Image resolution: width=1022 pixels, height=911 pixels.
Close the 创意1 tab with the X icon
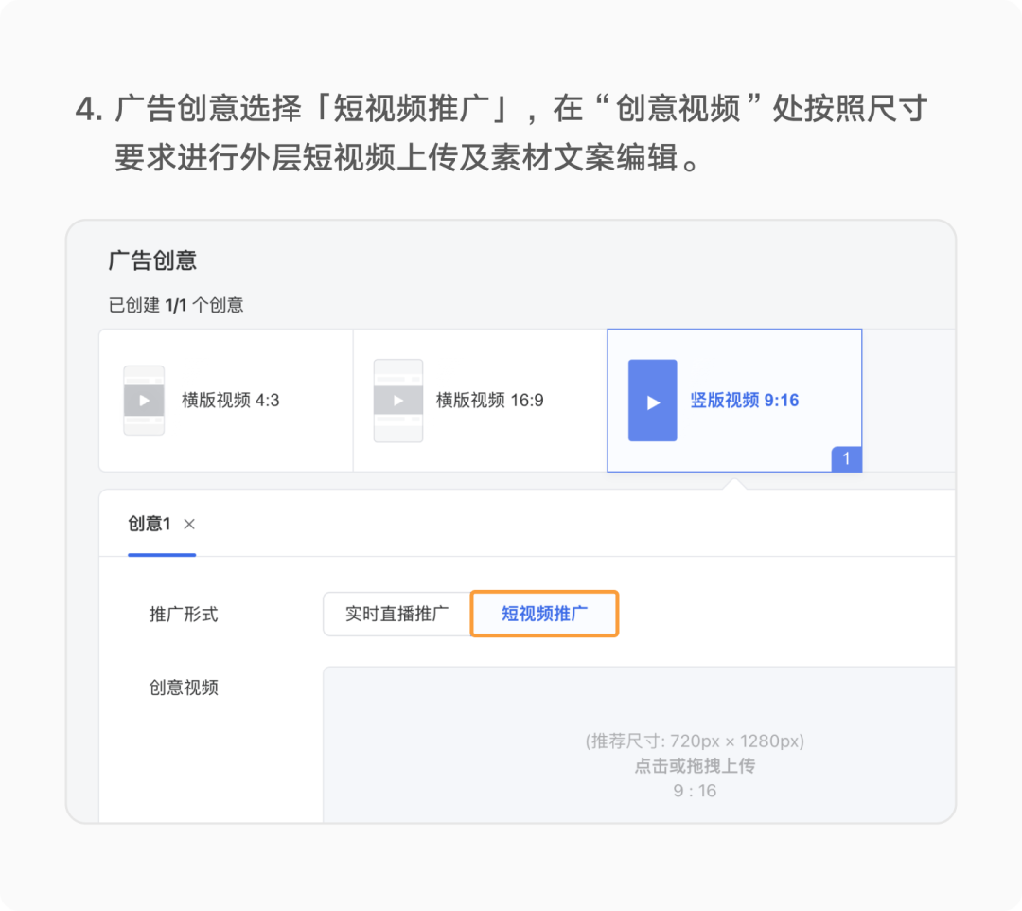pyautogui.click(x=187, y=524)
